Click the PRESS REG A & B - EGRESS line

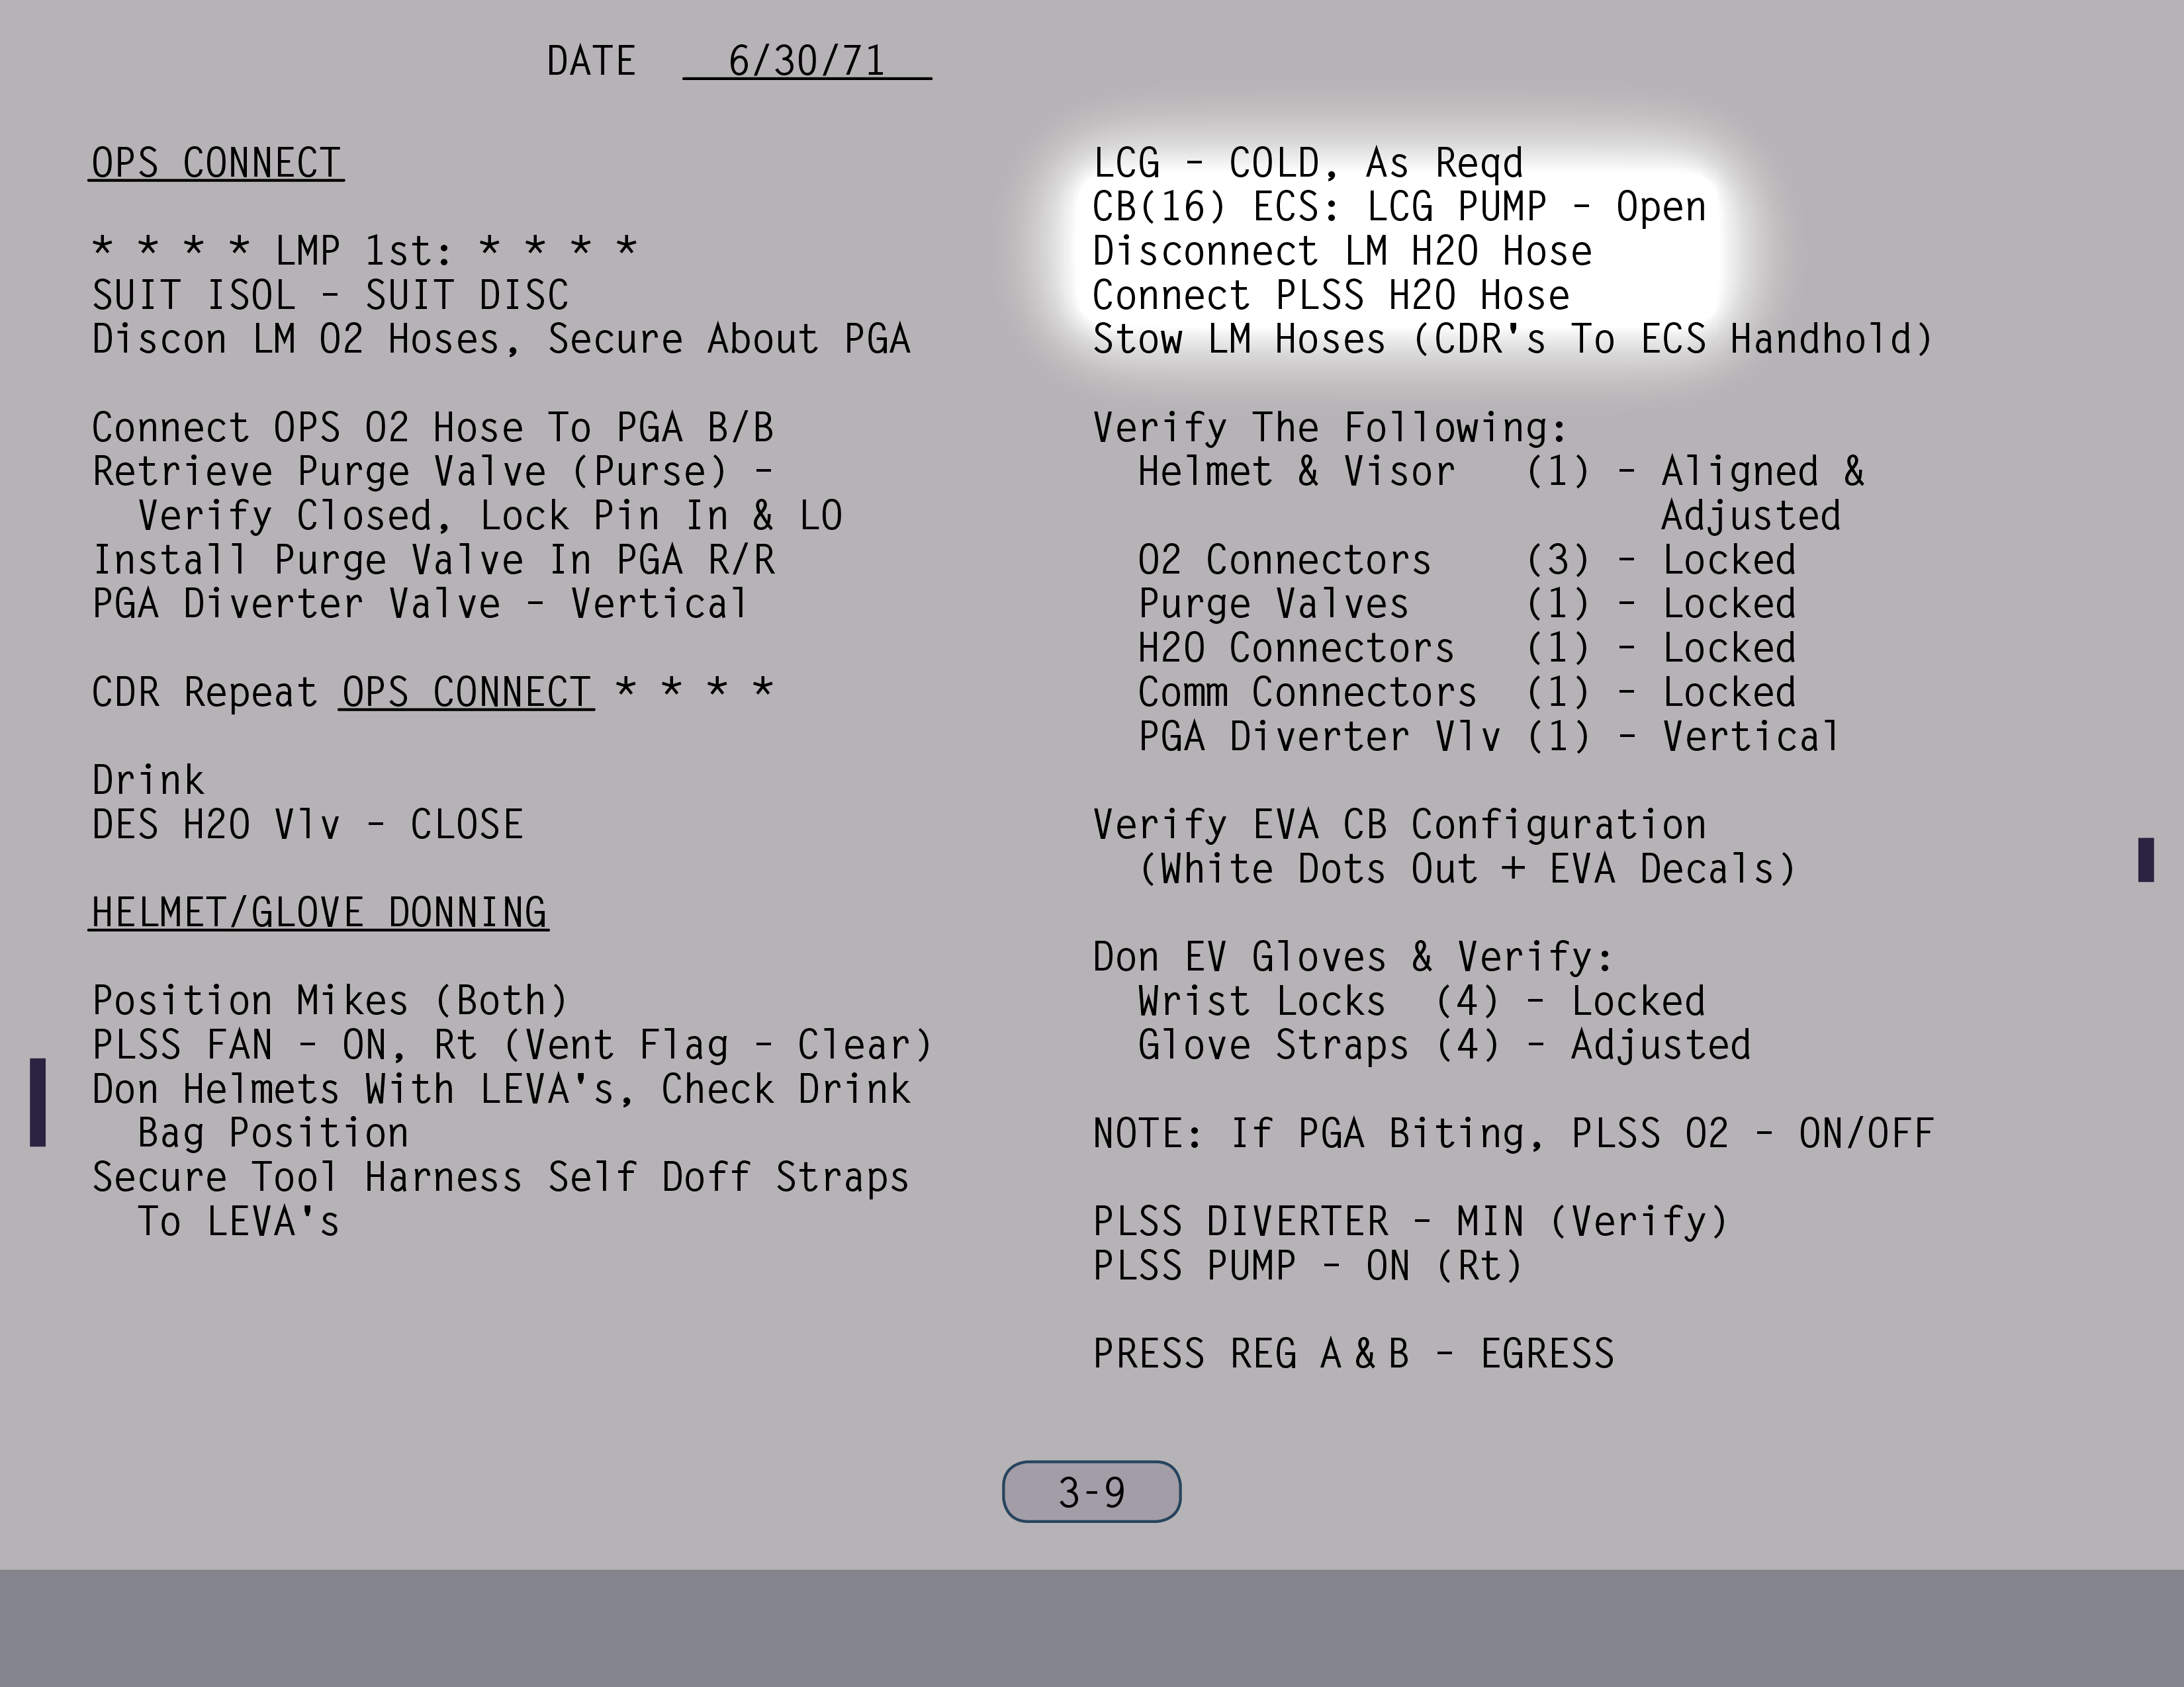click(x=1352, y=1354)
